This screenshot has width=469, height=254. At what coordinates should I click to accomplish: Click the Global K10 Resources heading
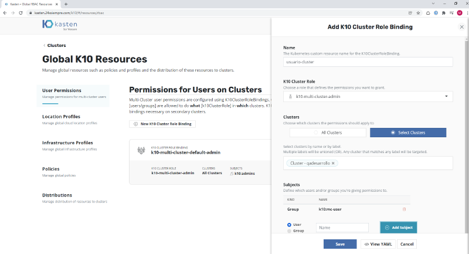(x=94, y=59)
